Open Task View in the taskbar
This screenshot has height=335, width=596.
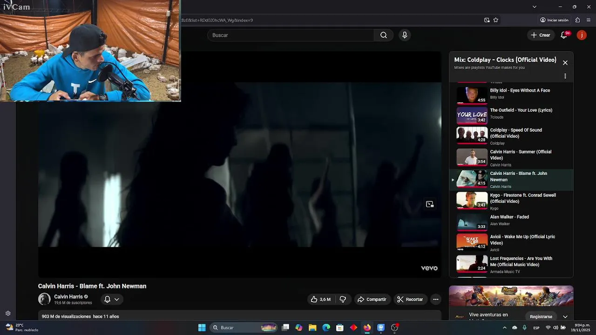pos(285,328)
